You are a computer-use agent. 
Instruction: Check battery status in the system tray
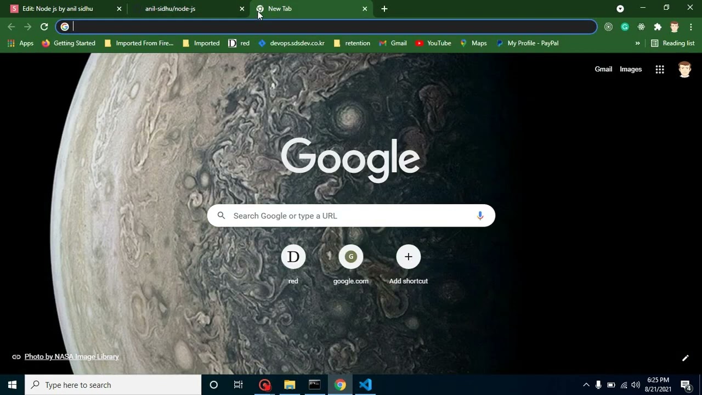611,385
